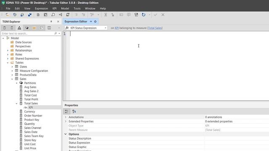Toggle show hierarchies in TOM Explorer

point(19,28)
